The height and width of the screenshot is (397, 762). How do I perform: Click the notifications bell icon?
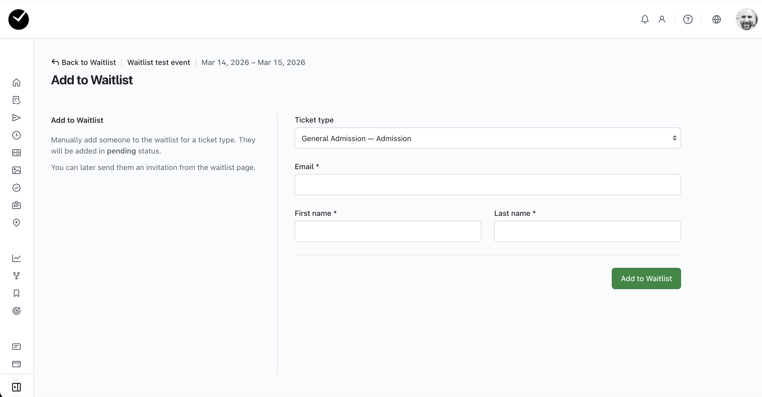coord(645,20)
